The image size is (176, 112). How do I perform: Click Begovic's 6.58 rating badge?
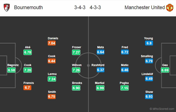click(x=12, y=70)
